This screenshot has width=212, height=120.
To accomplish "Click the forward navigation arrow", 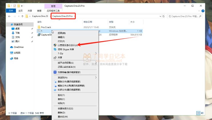I will click(x=15, y=16).
